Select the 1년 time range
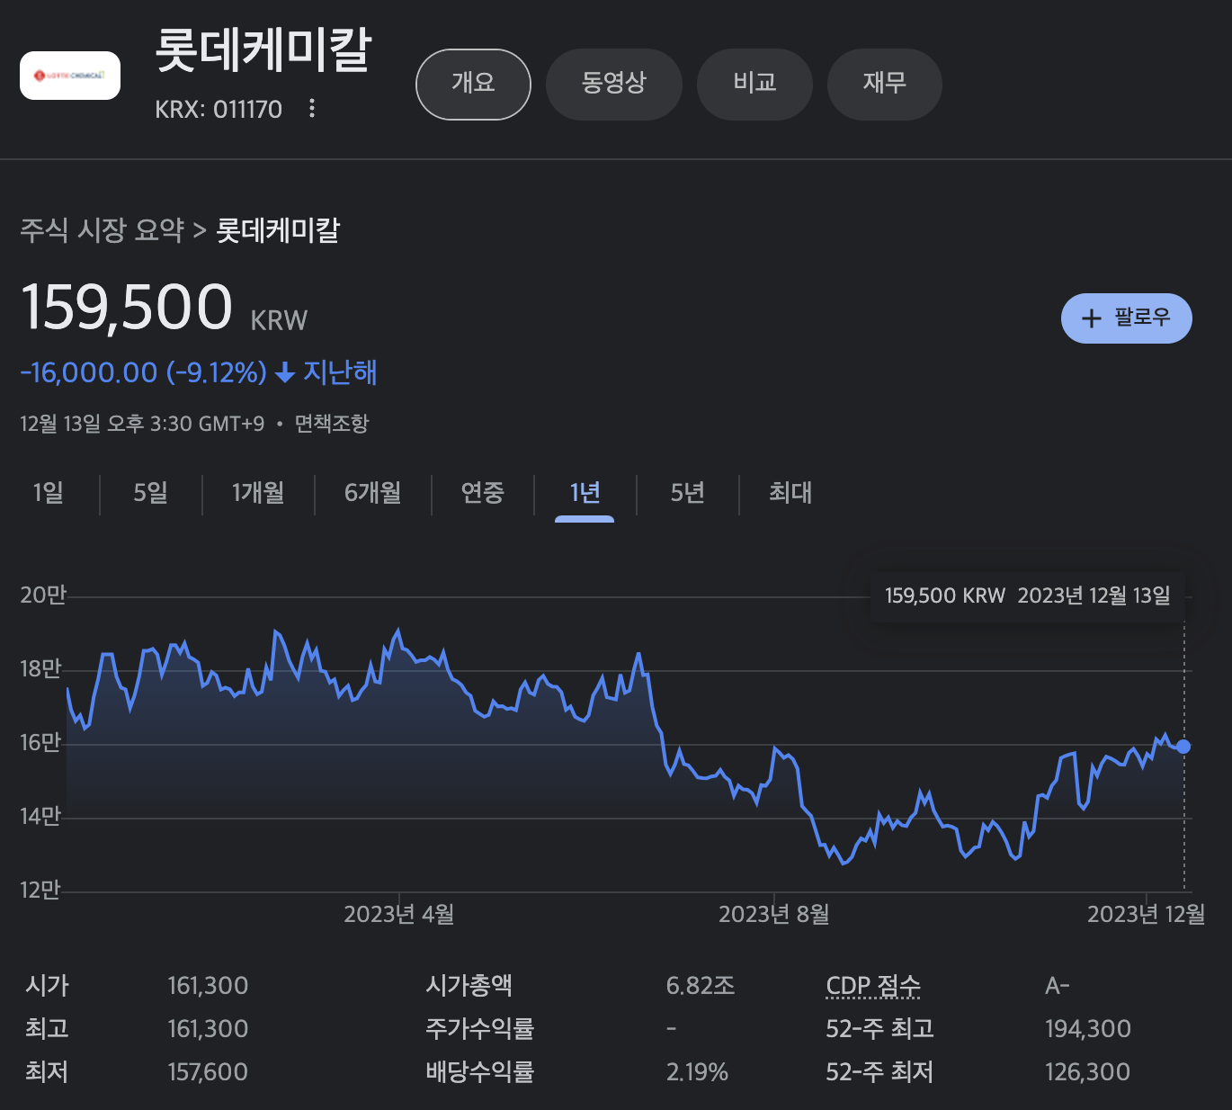This screenshot has height=1110, width=1232. [x=585, y=493]
